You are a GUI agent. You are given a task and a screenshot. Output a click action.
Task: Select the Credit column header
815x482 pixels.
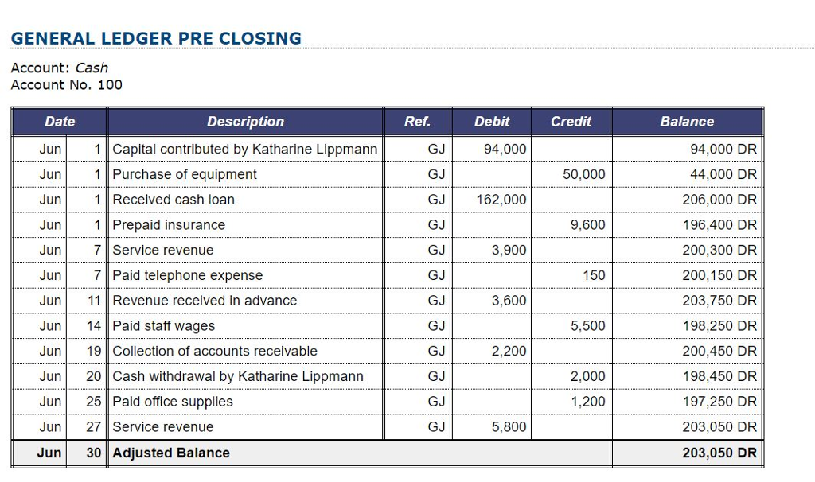tap(571, 122)
